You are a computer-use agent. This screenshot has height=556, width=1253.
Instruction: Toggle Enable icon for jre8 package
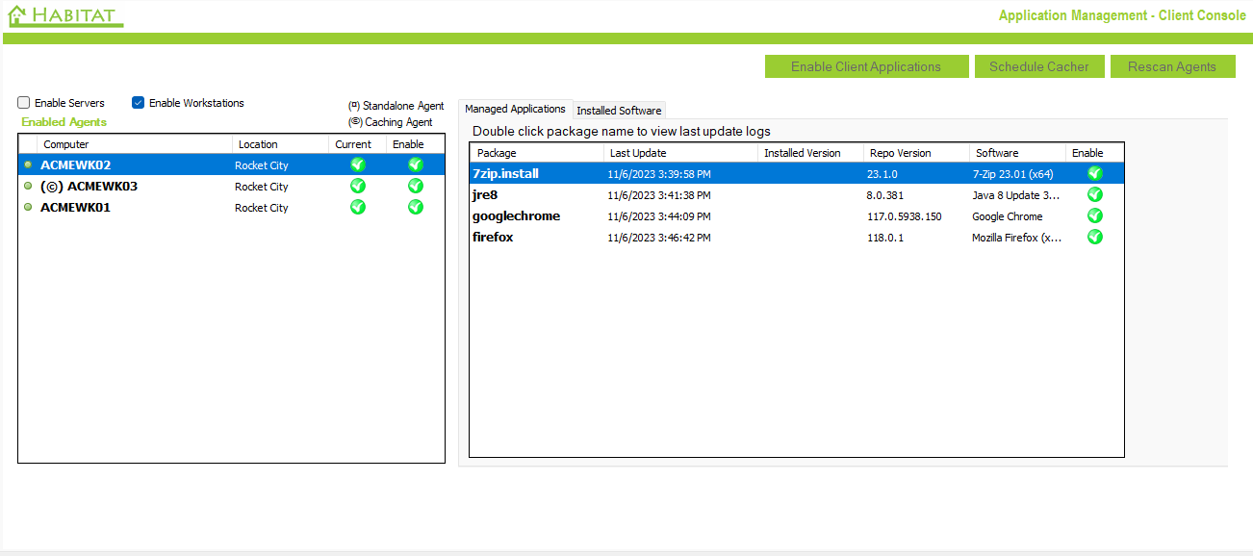click(x=1094, y=194)
